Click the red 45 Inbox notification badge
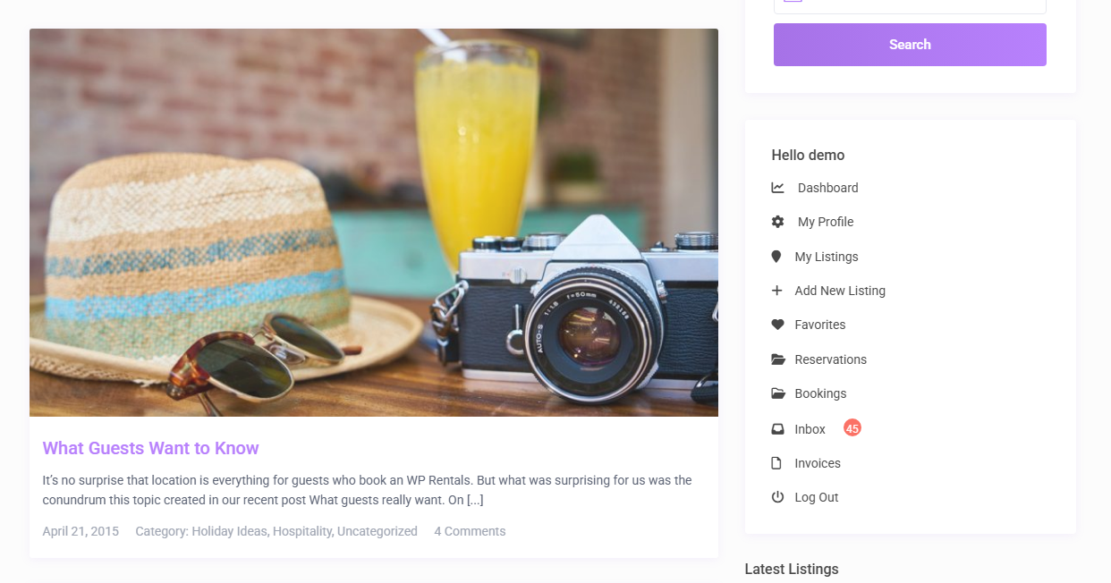 pyautogui.click(x=852, y=428)
